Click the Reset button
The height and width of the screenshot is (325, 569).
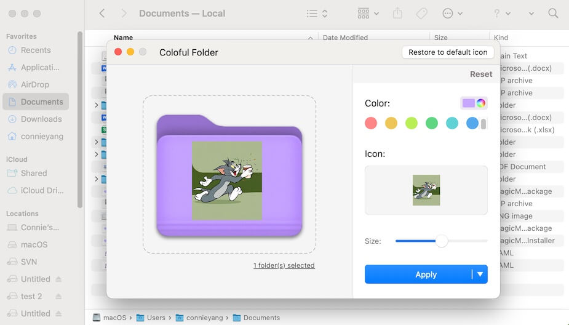481,74
